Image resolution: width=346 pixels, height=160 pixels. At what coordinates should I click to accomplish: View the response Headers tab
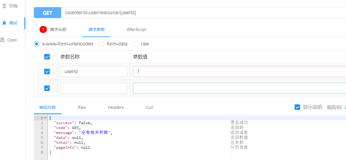coord(116,107)
